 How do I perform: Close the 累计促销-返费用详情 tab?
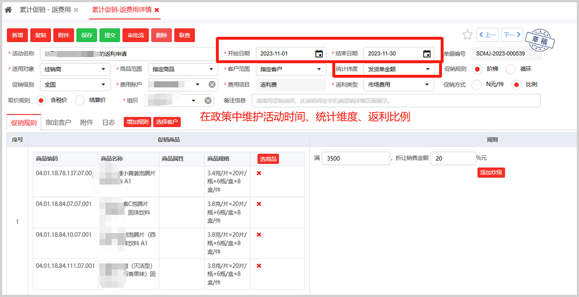click(157, 10)
